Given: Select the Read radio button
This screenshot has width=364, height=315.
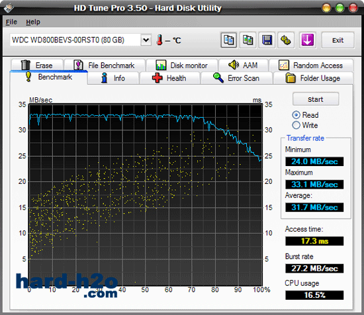Looking at the screenshot, I should (296, 115).
